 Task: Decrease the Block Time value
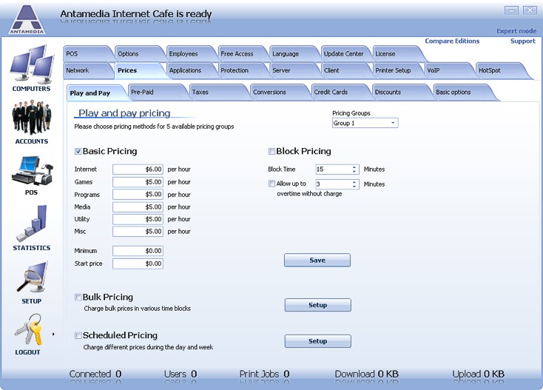coord(354,172)
